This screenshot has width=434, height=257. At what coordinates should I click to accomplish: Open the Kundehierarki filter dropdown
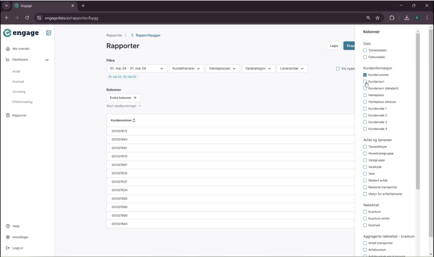[186, 69]
